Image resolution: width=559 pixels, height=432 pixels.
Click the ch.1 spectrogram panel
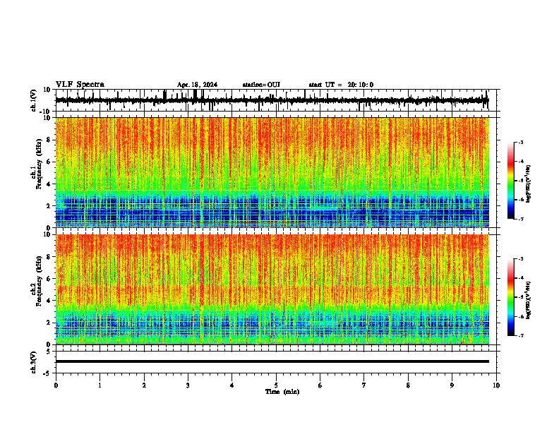272,172
